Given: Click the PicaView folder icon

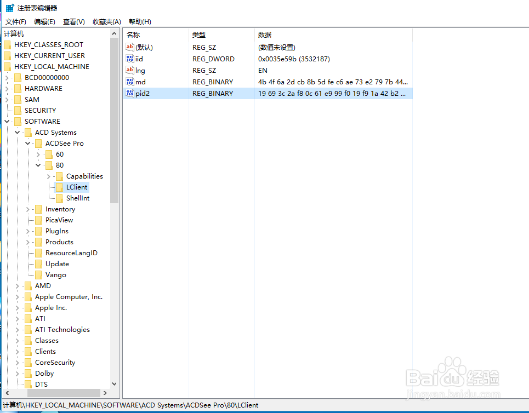Looking at the screenshot, I should (x=39, y=220).
